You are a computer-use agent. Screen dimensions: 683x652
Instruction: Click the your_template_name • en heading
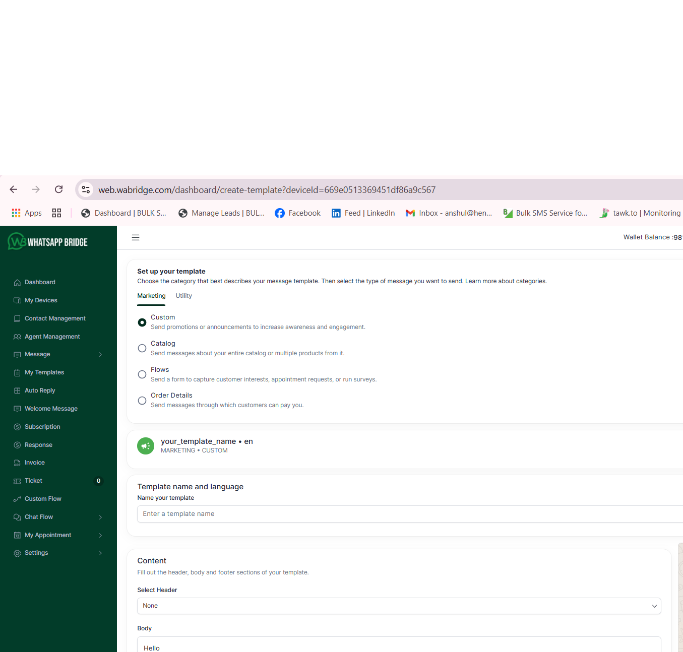[x=207, y=441]
